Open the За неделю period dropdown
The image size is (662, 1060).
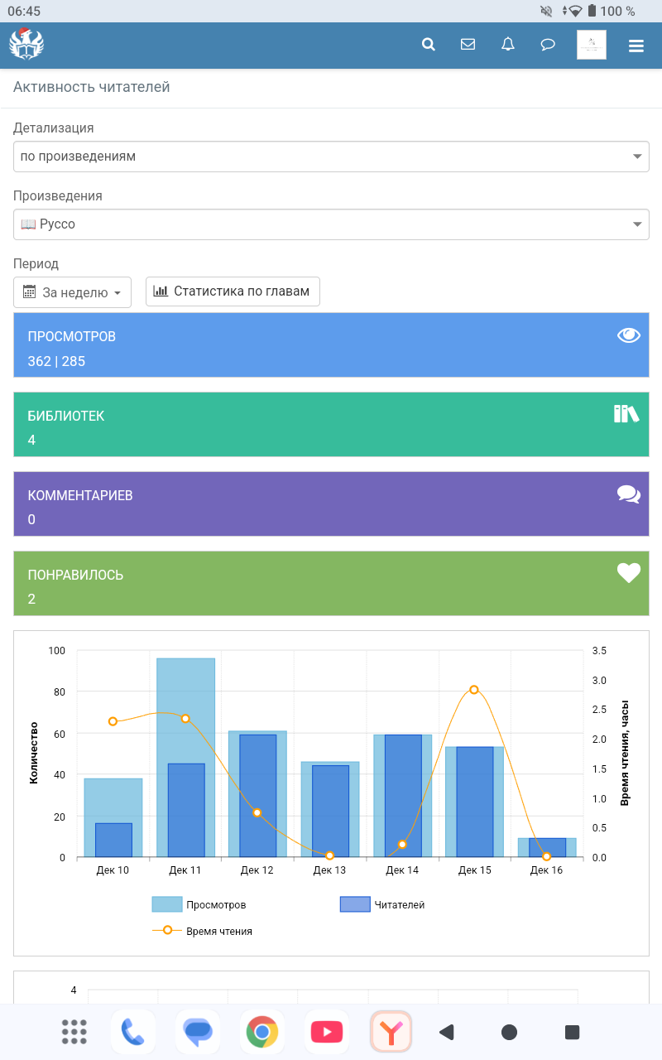pos(73,292)
